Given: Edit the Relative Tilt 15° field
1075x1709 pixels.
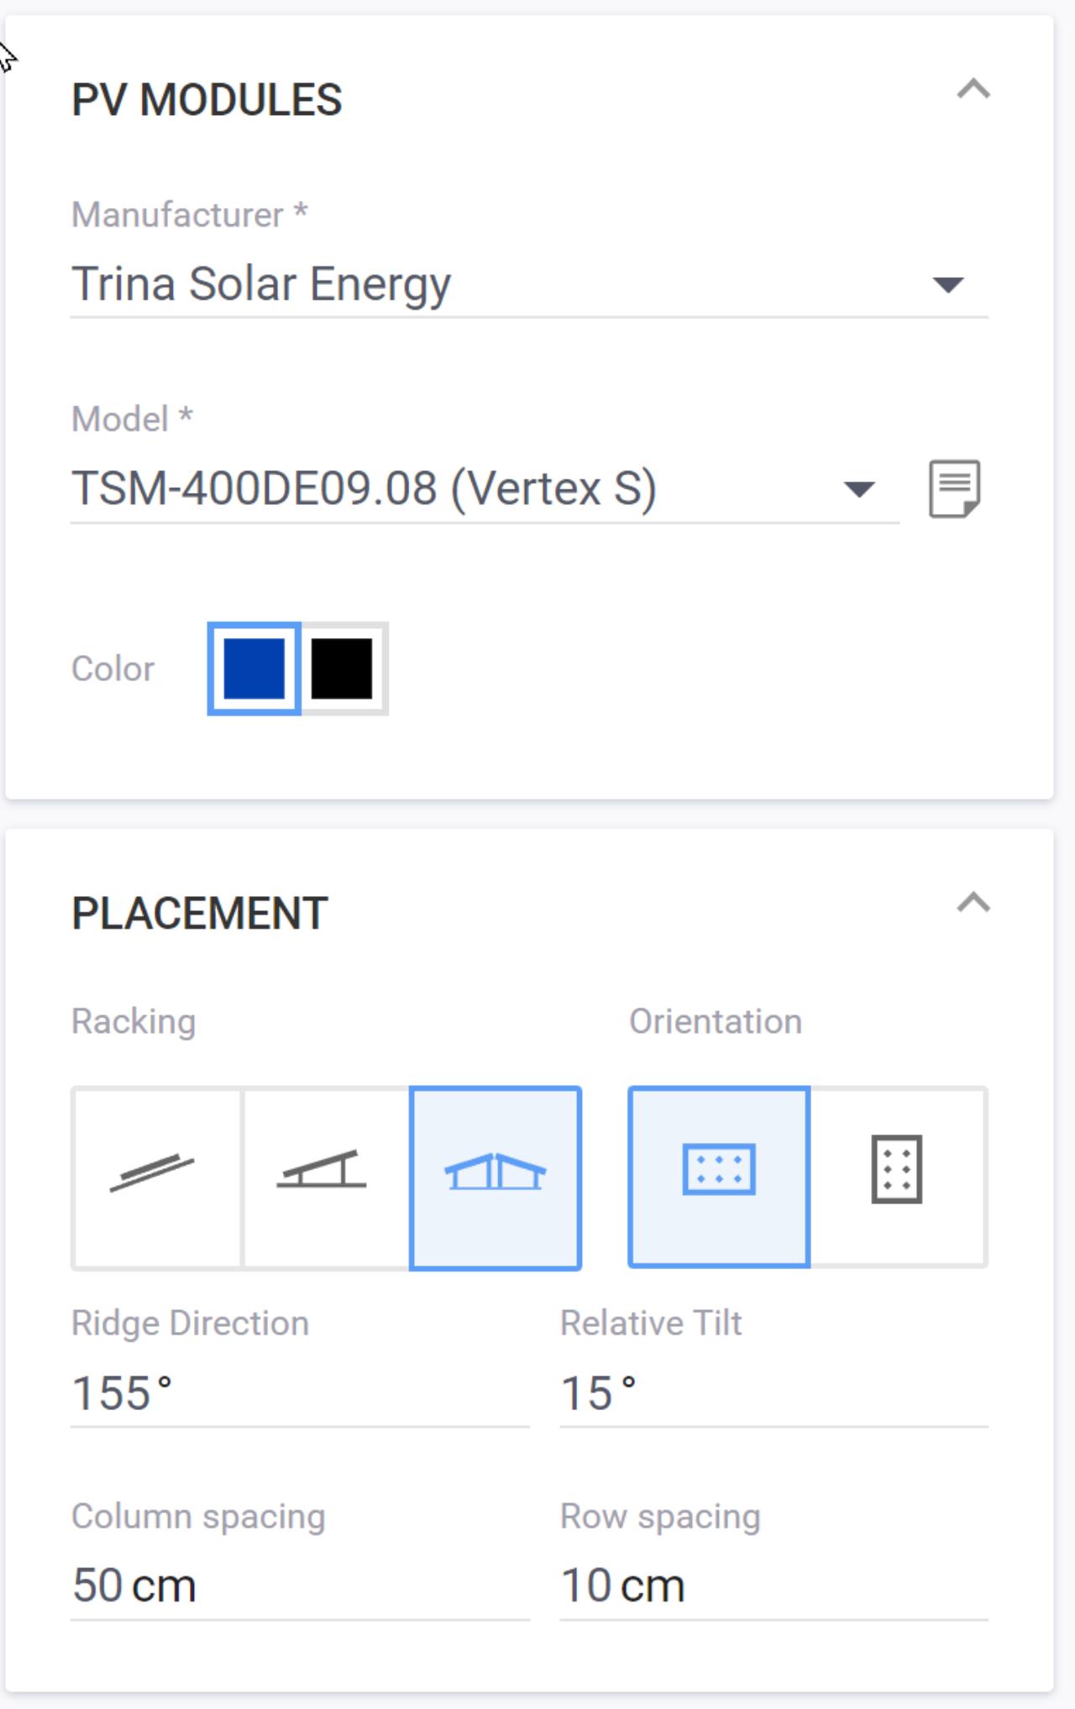Looking at the screenshot, I should pyautogui.click(x=773, y=1394).
